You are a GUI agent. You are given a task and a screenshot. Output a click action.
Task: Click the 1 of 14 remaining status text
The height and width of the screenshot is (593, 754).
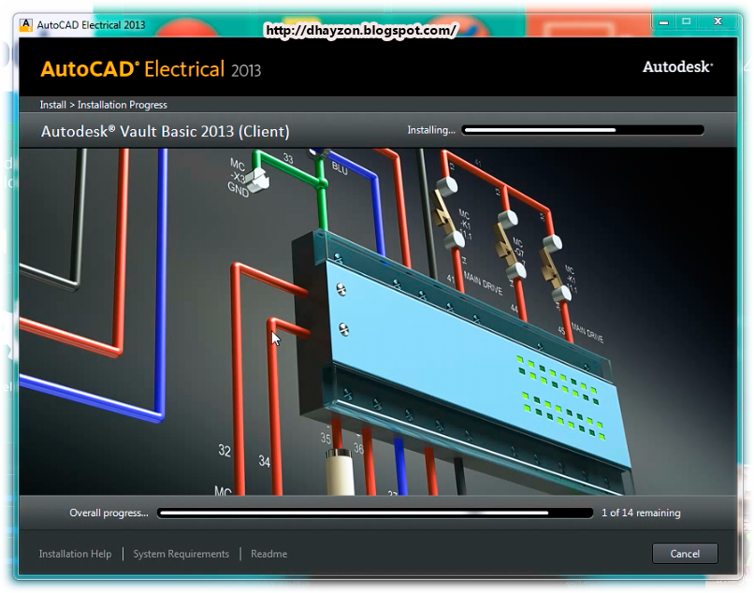pyautogui.click(x=640, y=513)
